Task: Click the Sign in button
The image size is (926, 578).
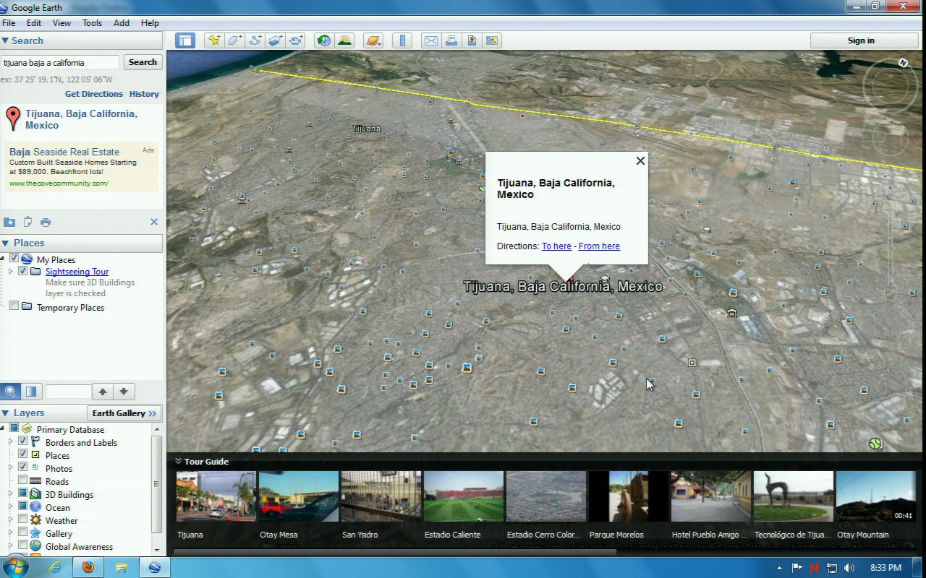Action: click(x=861, y=40)
